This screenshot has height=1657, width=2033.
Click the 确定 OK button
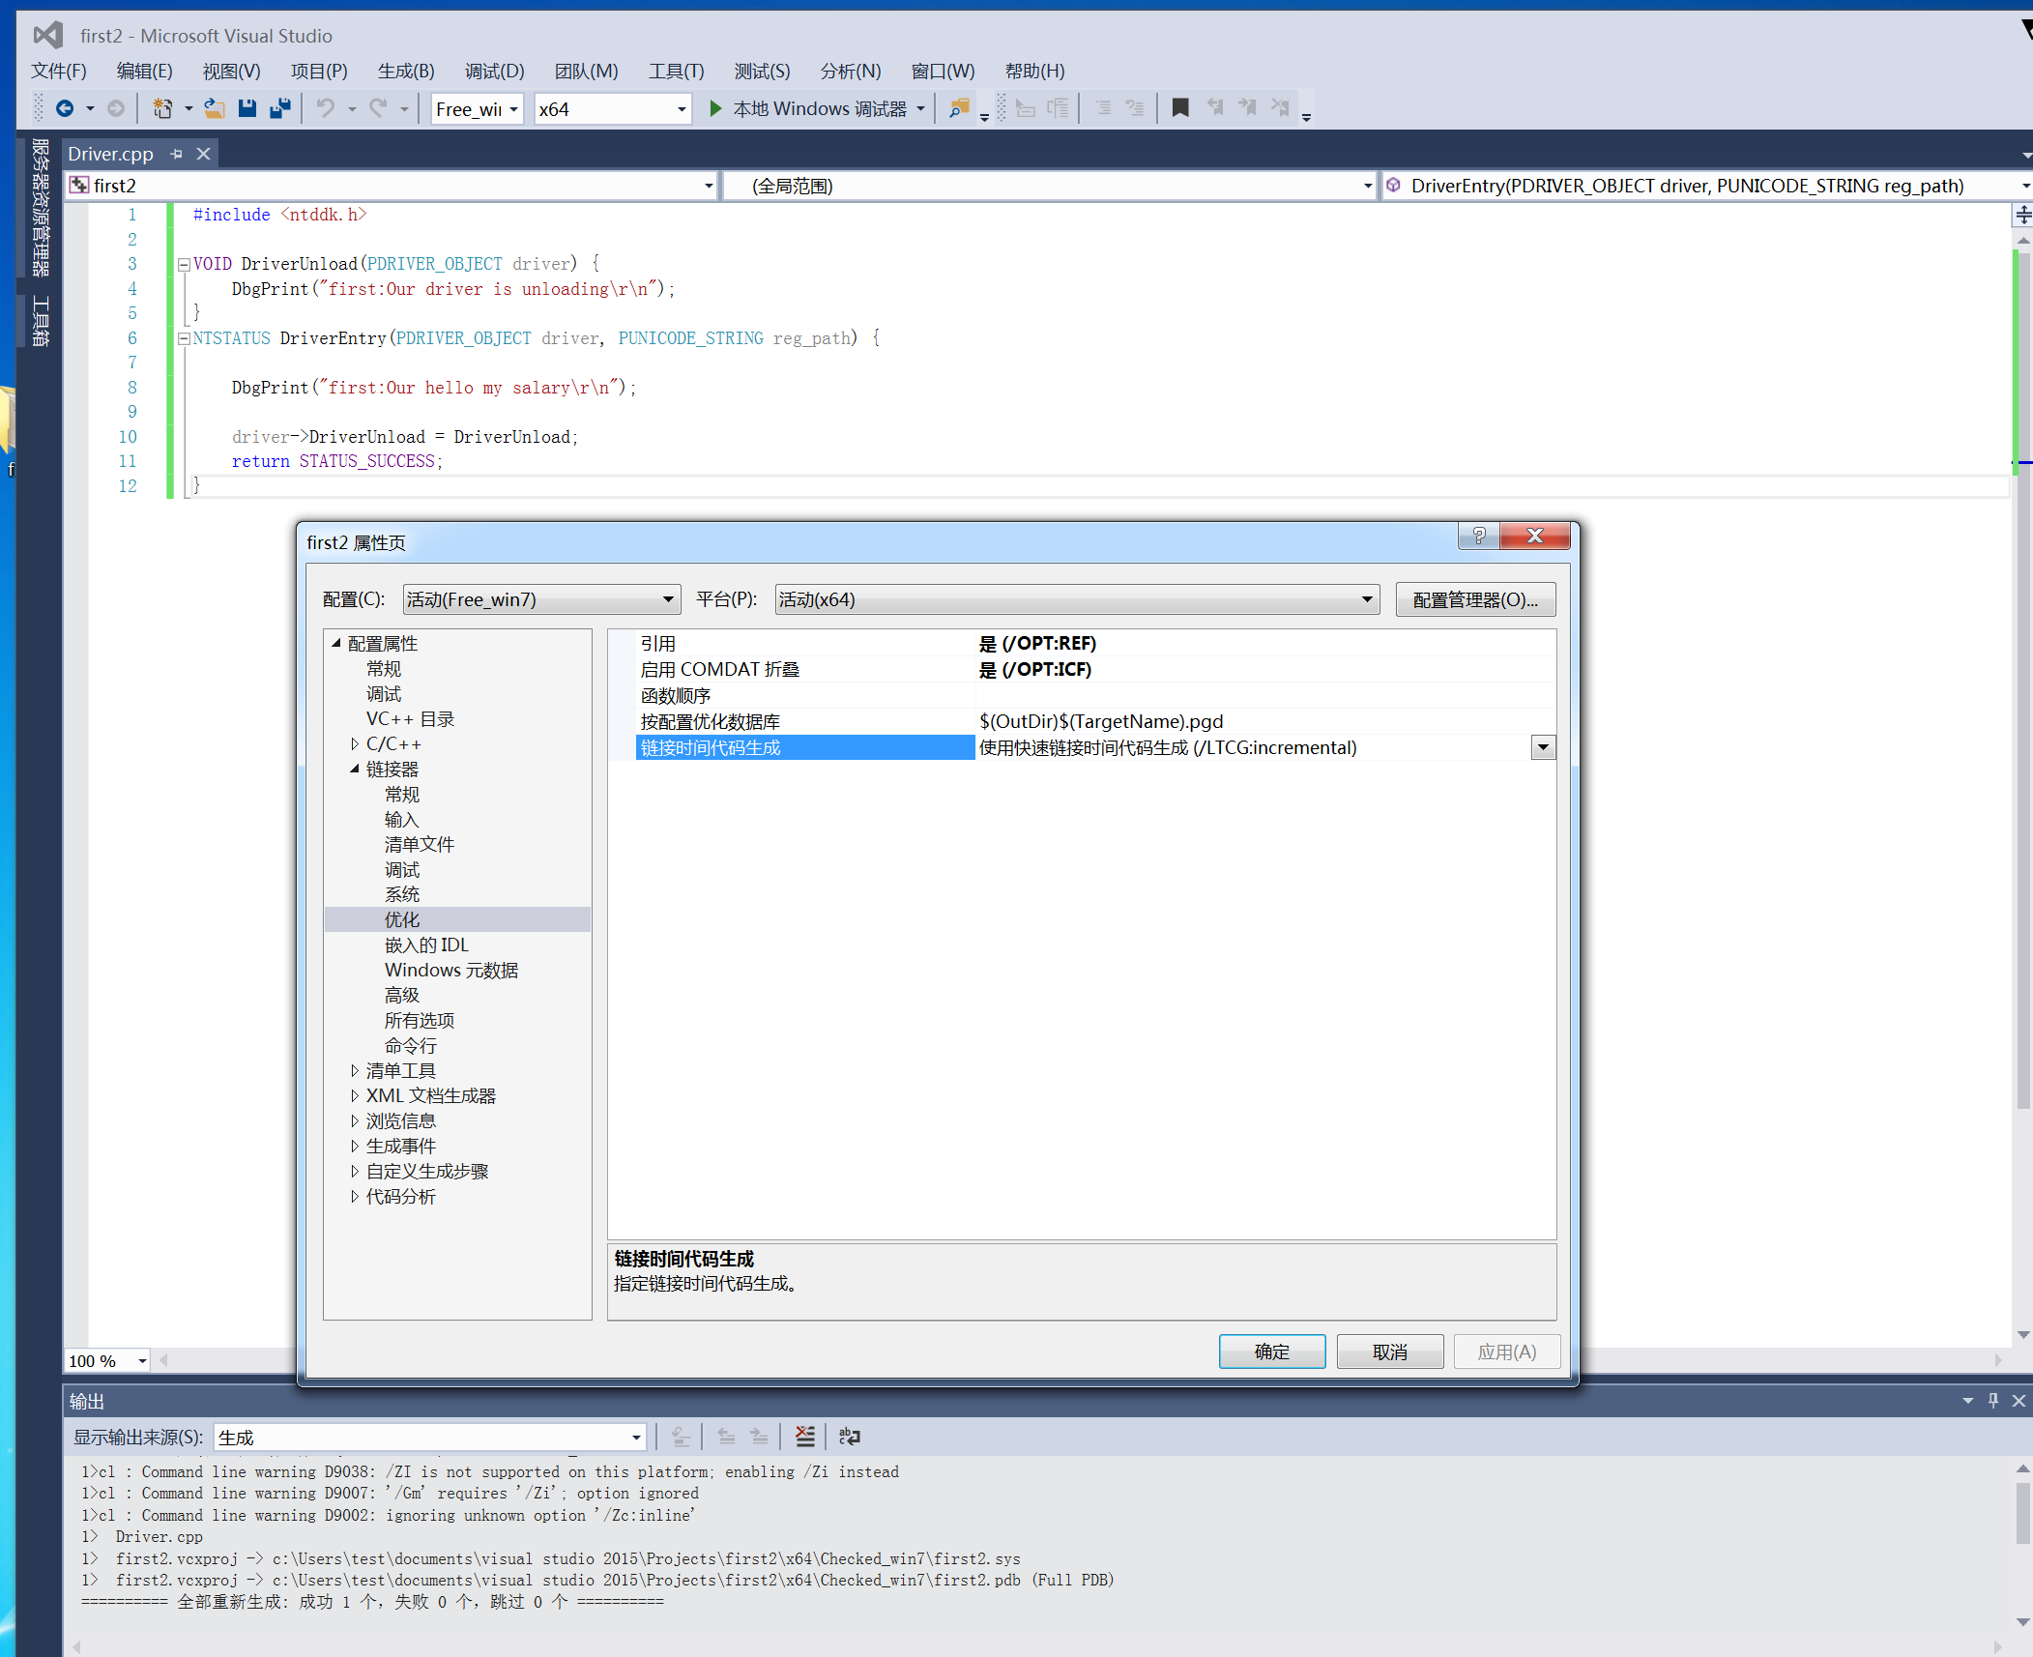(1271, 1352)
